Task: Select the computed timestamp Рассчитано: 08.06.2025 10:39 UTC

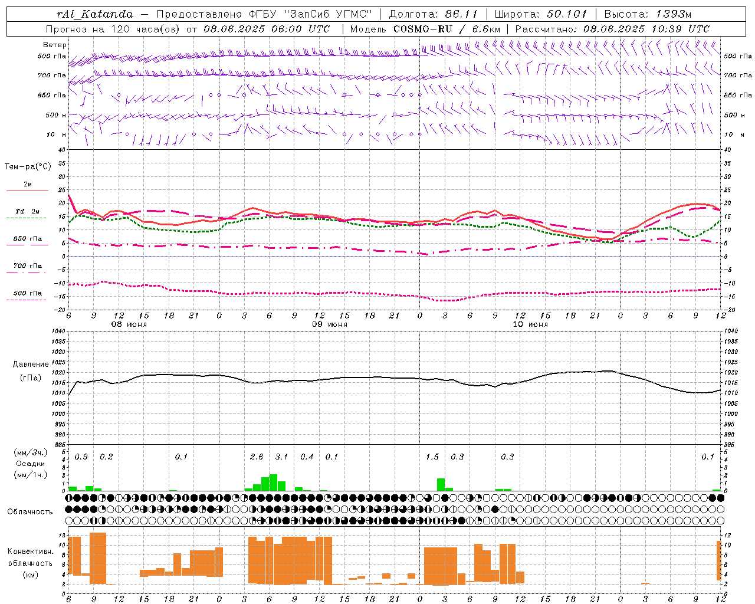Action: (612, 29)
